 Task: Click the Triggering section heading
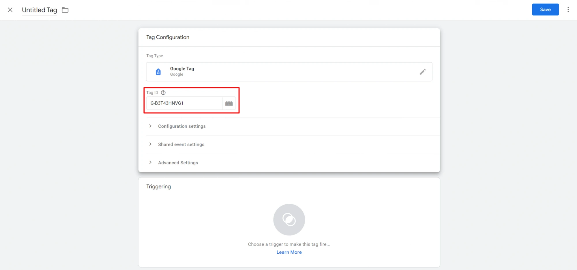point(158,187)
